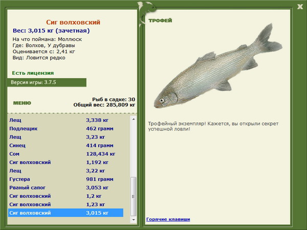Click the На что поймана: Моллюск line

[x=47, y=39]
